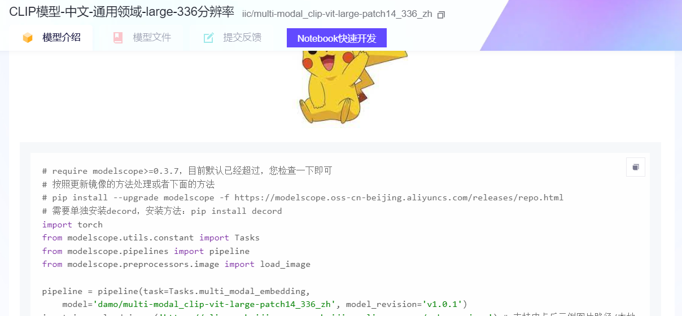
Task: Click the edit pencil icon beside 提交反馈
Action: tap(208, 38)
